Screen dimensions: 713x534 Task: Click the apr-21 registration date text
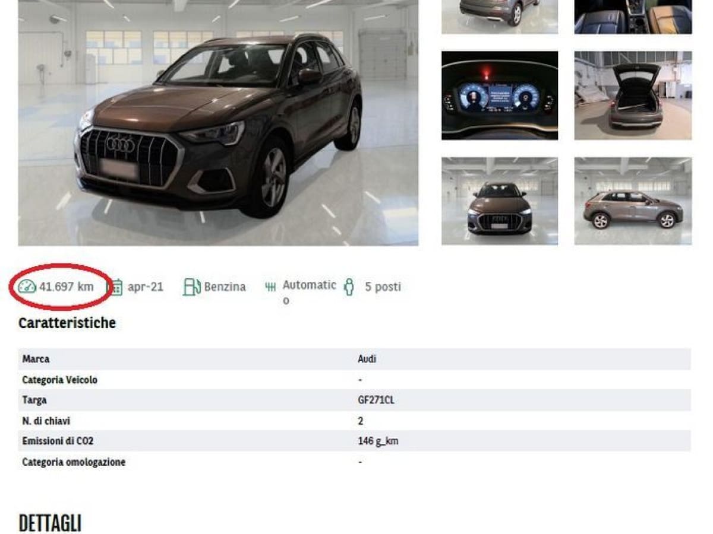pos(146,287)
